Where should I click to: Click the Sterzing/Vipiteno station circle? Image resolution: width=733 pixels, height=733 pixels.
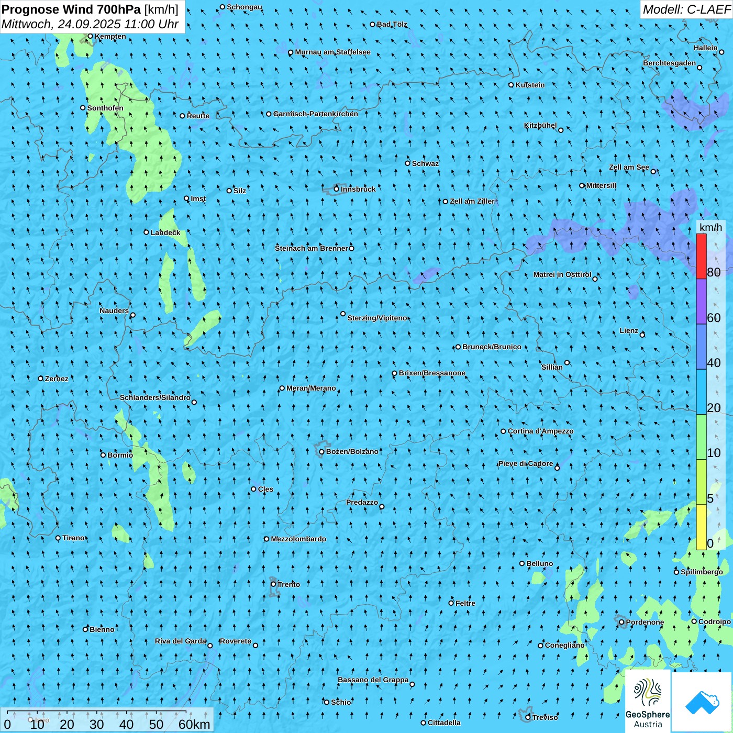[x=343, y=314]
